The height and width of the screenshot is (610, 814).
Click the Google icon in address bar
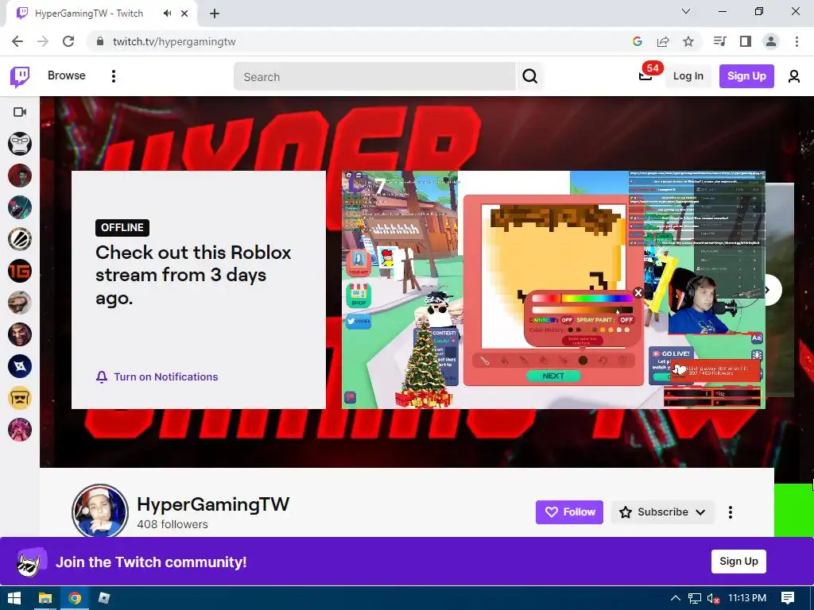coord(638,41)
